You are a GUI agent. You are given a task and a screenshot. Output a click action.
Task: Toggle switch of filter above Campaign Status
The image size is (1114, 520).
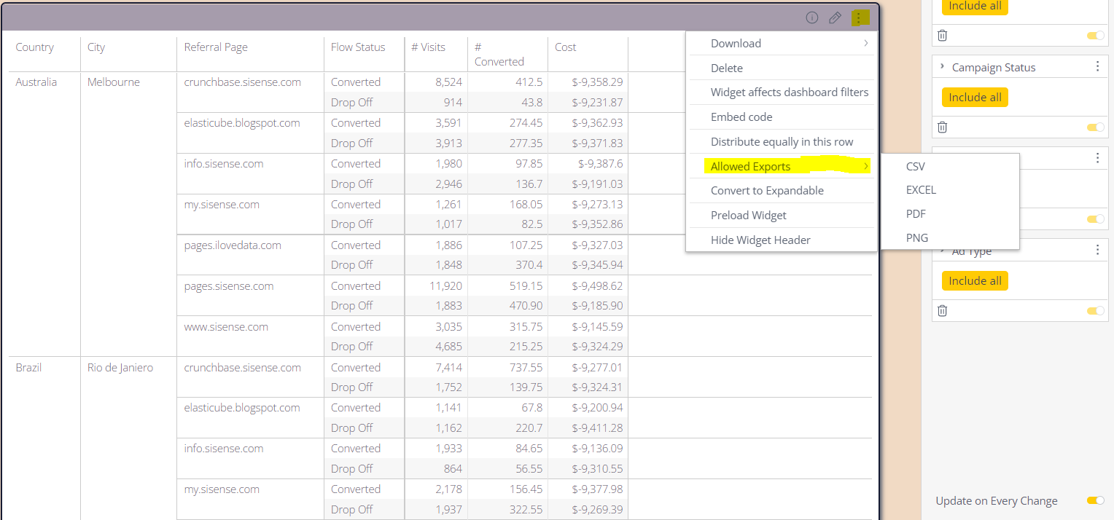[1095, 35]
